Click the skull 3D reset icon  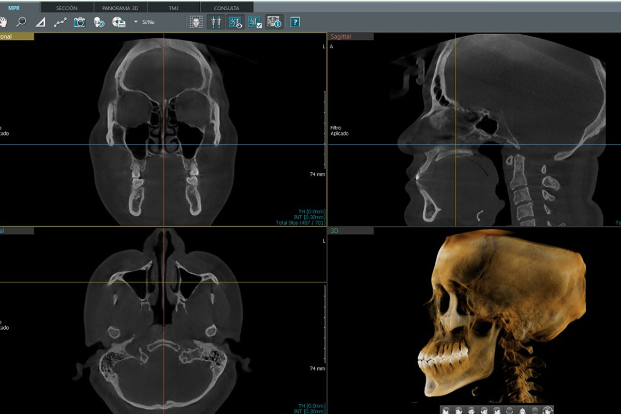(x=99, y=22)
